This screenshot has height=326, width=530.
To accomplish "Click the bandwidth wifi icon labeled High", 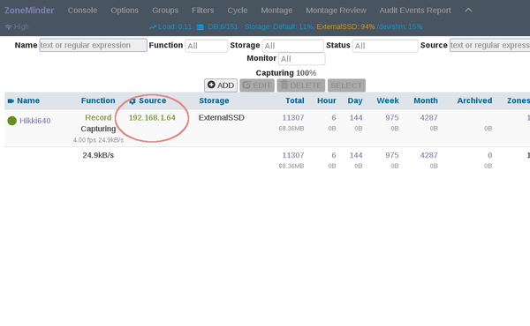I will pos(9,27).
